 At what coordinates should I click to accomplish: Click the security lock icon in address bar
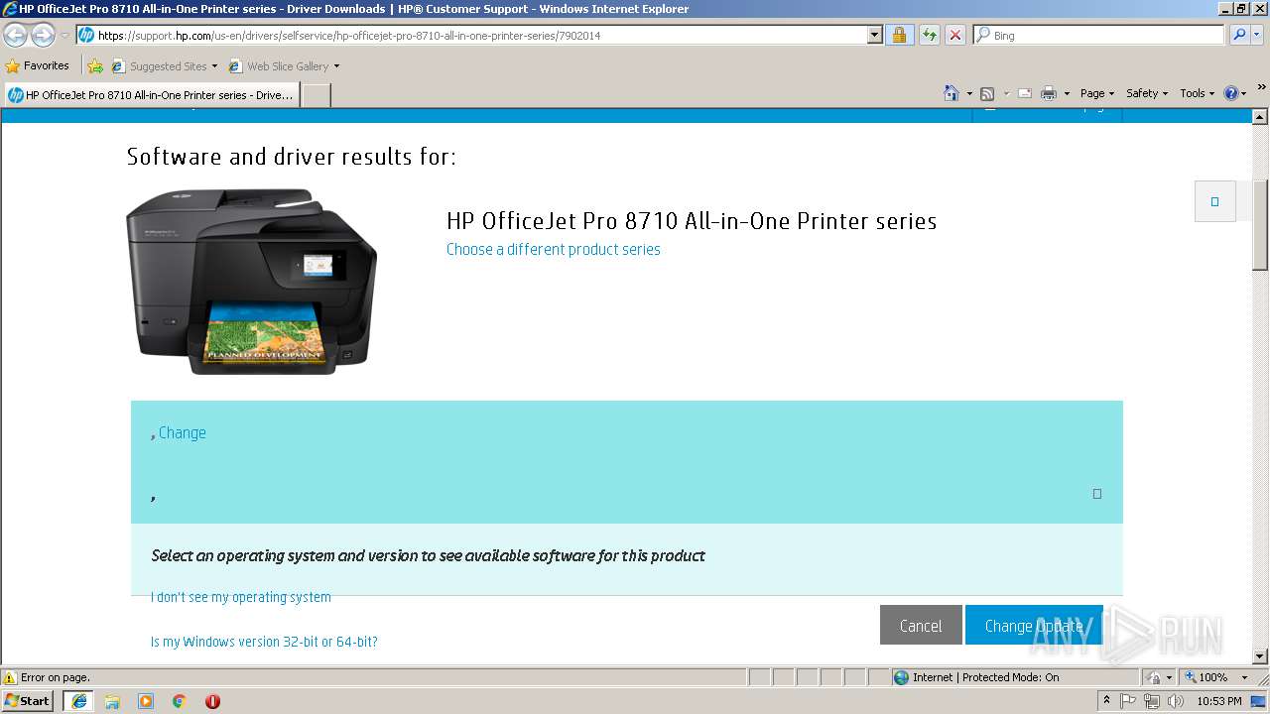tap(899, 35)
